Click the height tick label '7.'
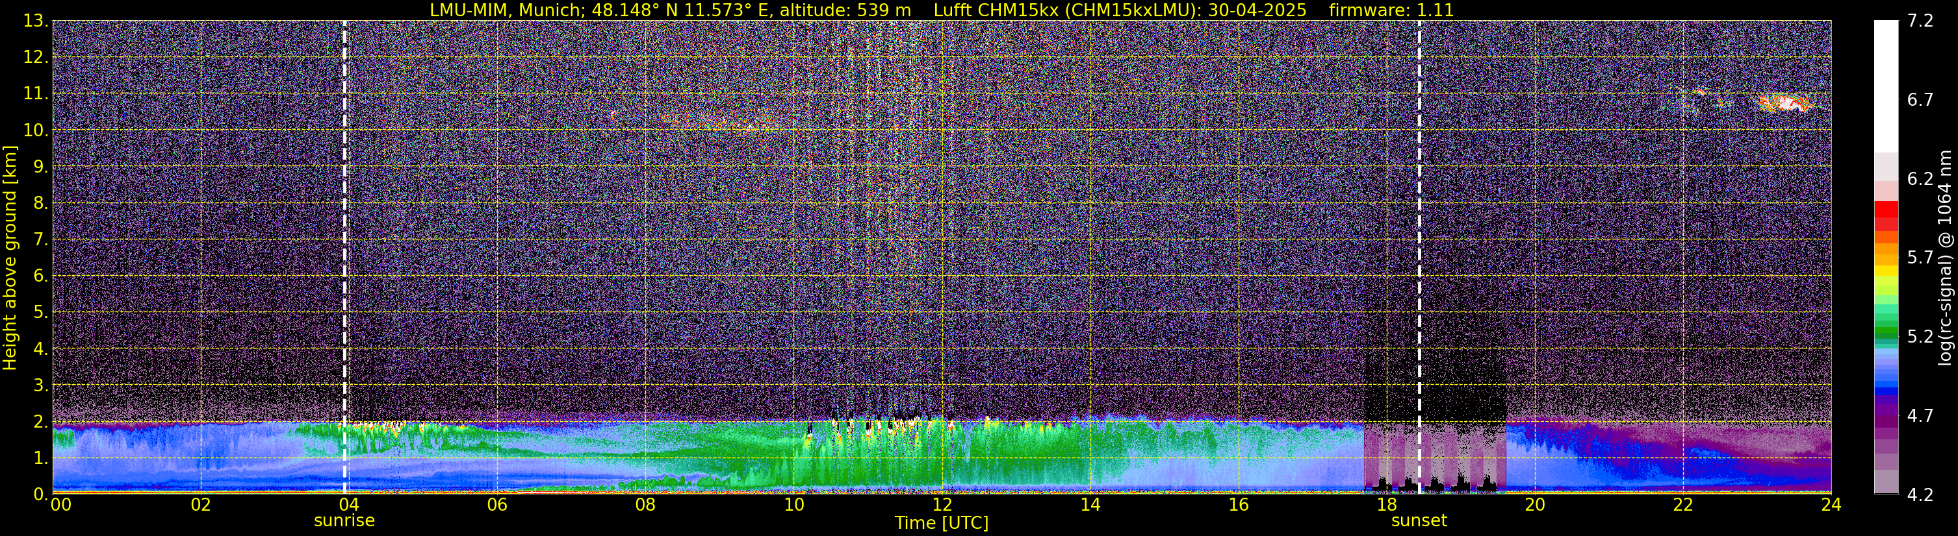The height and width of the screenshot is (536, 1958). coord(40,240)
